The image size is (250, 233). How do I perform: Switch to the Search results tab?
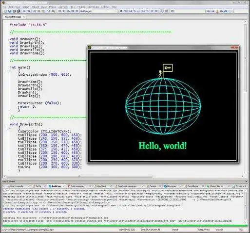17,186
